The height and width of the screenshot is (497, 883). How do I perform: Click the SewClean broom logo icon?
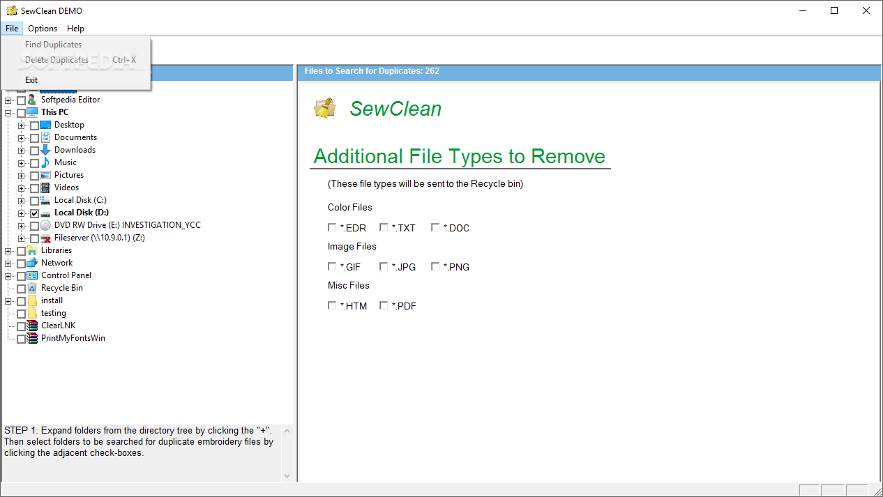tap(325, 107)
